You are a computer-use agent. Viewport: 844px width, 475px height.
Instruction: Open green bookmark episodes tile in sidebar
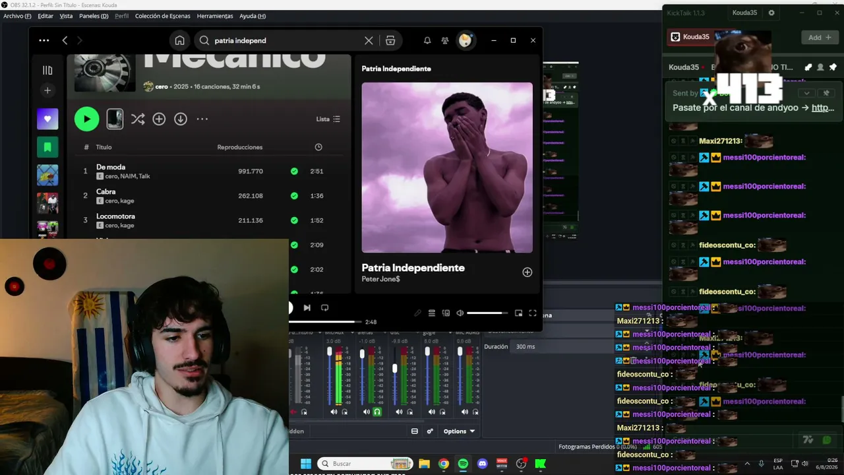coord(47,147)
